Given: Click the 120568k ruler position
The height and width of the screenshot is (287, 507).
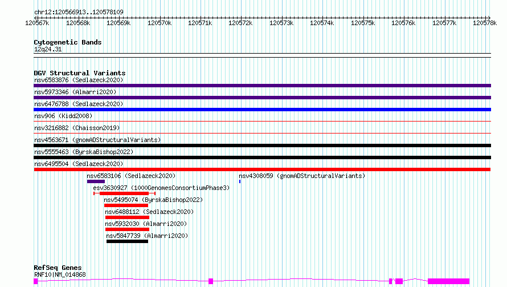Looking at the screenshot, I should [78, 23].
